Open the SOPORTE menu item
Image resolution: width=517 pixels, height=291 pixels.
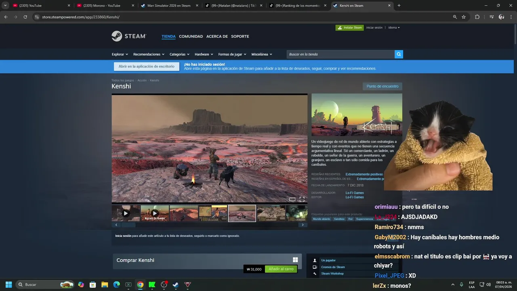pos(240,36)
